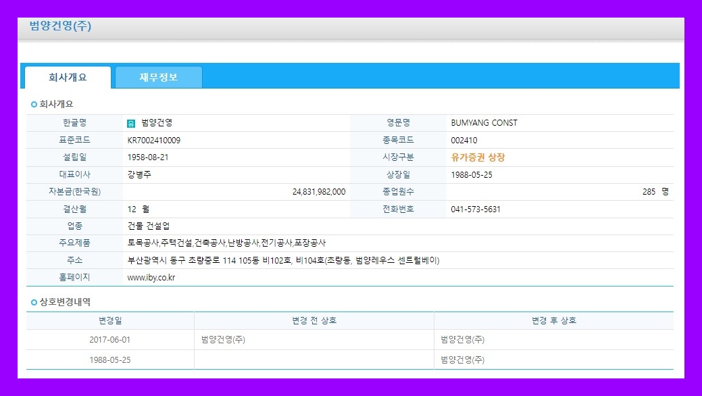
Task: Click the 변경일 column header
Action: tap(110, 321)
